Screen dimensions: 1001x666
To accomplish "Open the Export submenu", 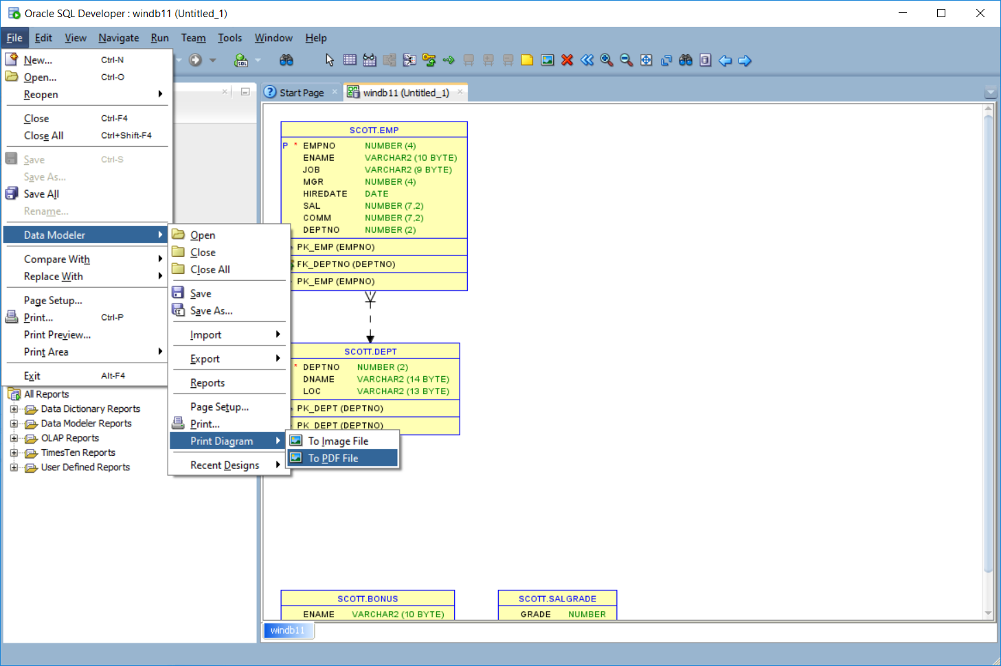I will pyautogui.click(x=228, y=358).
